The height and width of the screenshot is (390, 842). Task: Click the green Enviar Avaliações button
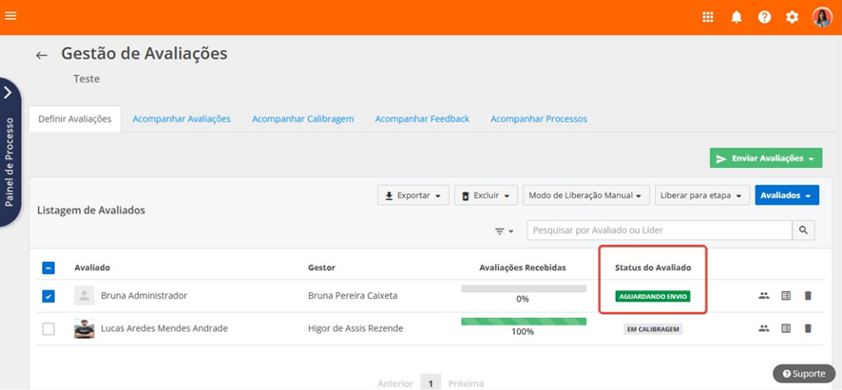coord(765,158)
